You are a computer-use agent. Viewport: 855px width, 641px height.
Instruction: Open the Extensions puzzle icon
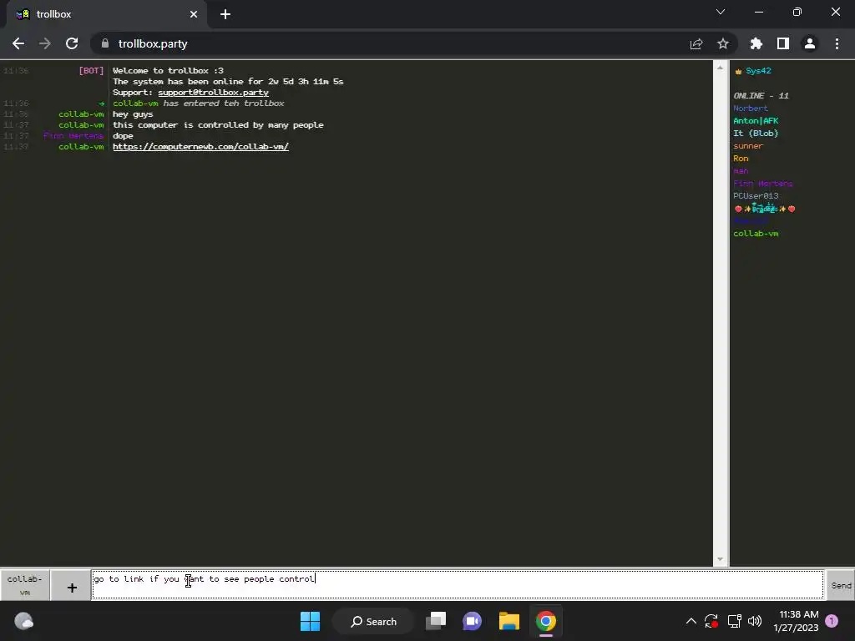tap(756, 43)
